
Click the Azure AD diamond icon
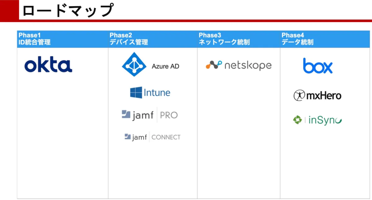pyautogui.click(x=134, y=64)
